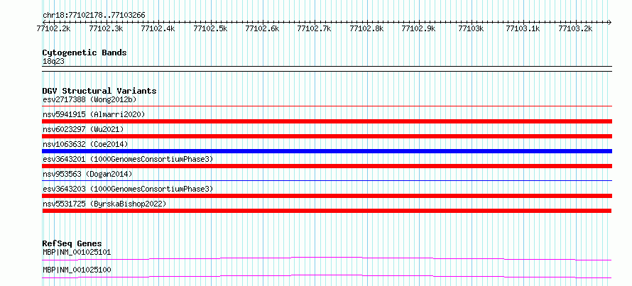Click the 77102.3k ruler tick label
The image size is (632, 286).
106,28
